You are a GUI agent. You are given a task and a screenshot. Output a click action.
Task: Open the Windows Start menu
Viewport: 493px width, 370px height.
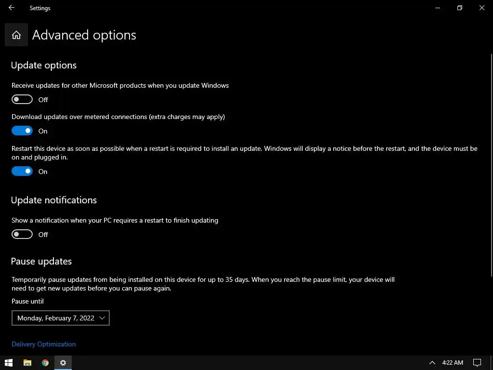click(9, 363)
